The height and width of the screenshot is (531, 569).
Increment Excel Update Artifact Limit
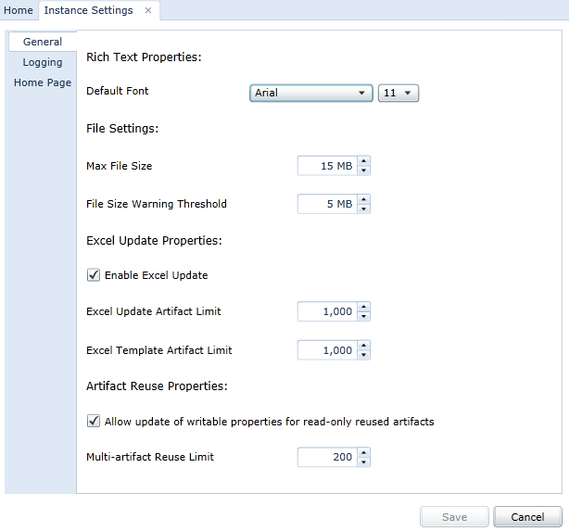pyautogui.click(x=363, y=307)
